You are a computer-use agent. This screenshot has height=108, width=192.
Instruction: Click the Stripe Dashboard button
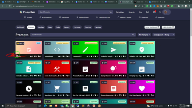(152, 27)
